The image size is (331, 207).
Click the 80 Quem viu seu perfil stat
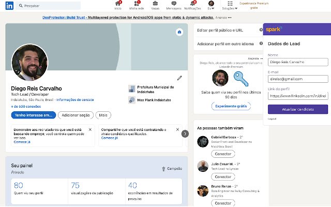[39, 191]
